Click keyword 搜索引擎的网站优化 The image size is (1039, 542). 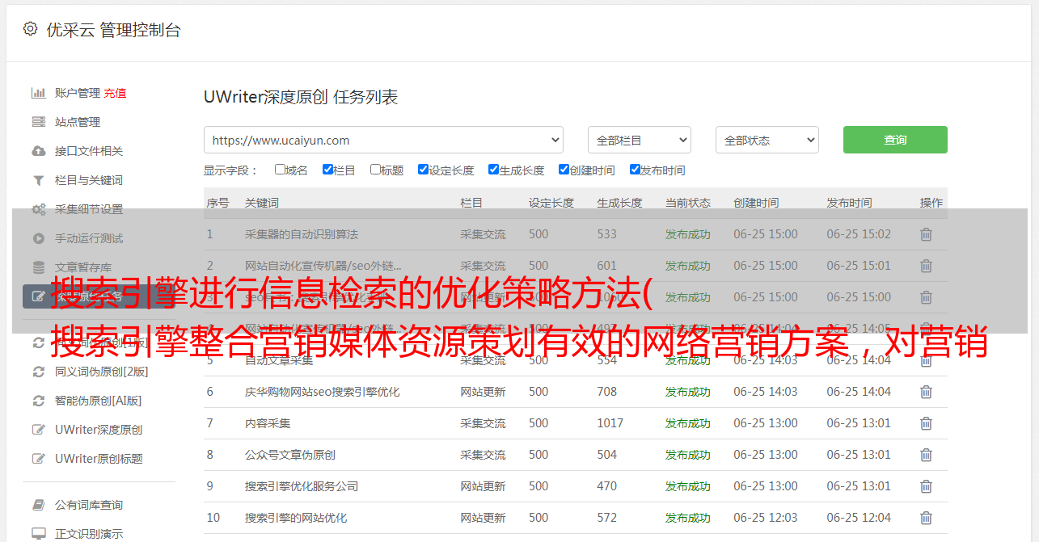pos(296,518)
